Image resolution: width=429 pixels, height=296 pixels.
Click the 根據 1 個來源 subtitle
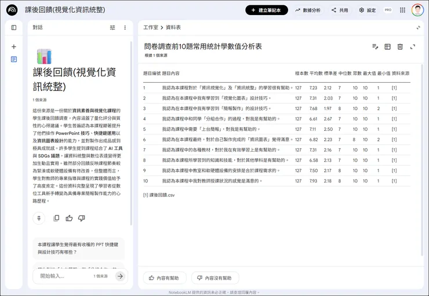[156, 56]
